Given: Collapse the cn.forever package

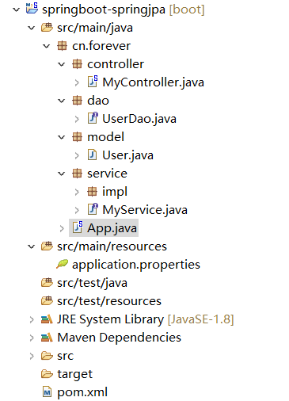Looking at the screenshot, I should pos(47,46).
